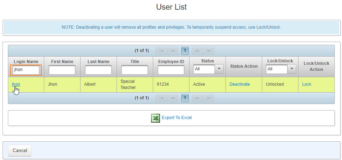Click Lock action for user Jhon
The image size is (342, 160).
[x=307, y=84]
